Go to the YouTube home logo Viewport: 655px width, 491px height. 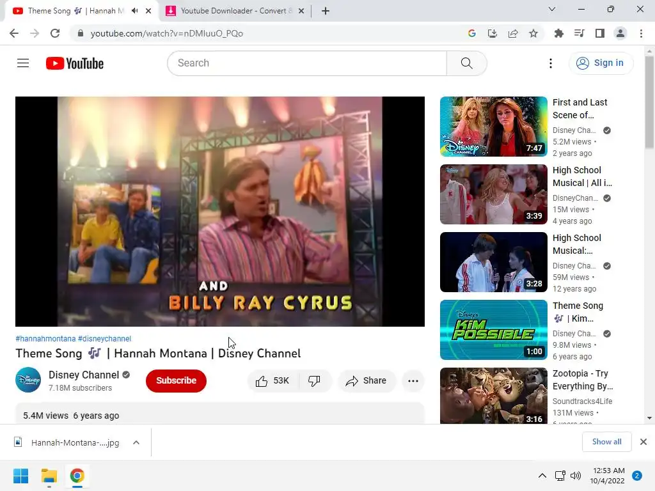[x=75, y=63]
